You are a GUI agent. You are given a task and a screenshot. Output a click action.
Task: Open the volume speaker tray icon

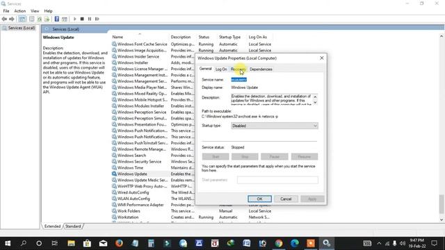pyautogui.click(x=403, y=243)
